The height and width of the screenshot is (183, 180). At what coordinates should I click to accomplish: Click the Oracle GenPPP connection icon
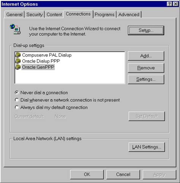(x=18, y=67)
